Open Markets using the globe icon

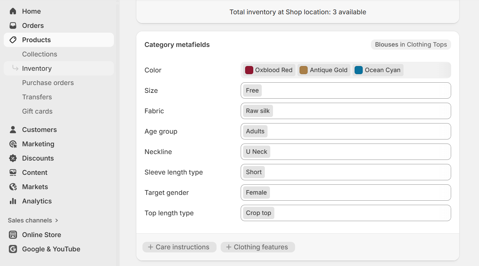click(x=13, y=186)
